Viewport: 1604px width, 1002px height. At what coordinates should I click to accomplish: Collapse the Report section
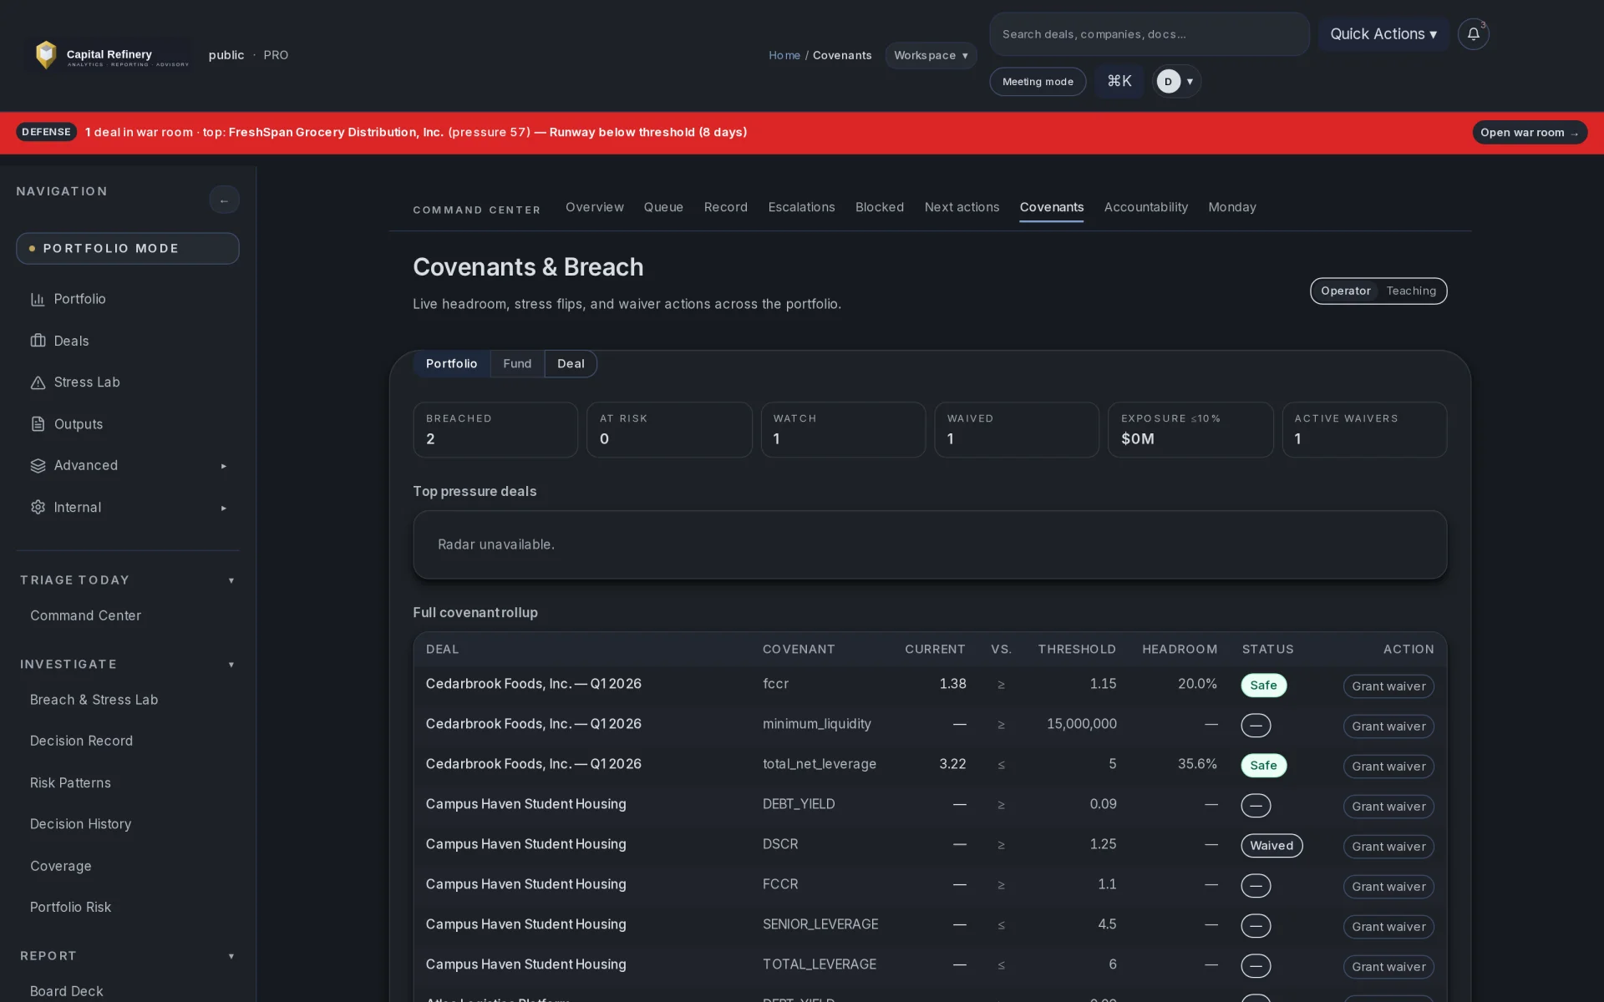pos(128,956)
